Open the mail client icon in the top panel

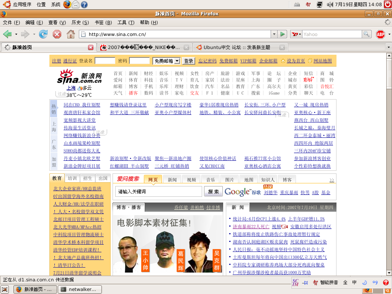[75, 5]
